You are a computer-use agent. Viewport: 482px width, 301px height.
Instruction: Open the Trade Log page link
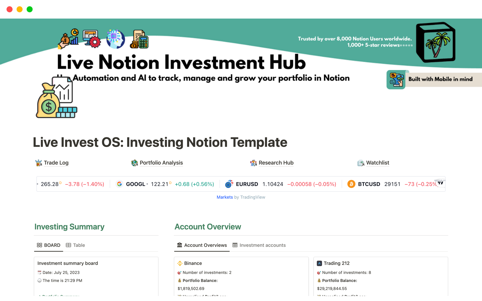(56, 163)
